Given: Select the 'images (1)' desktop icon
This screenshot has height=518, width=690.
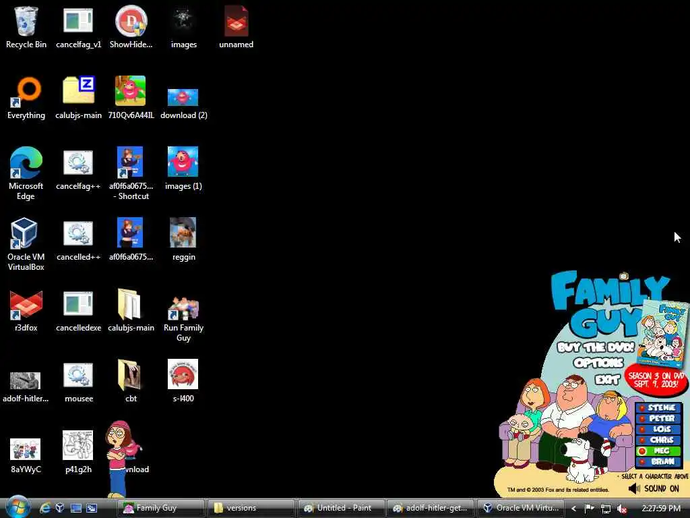Looking at the screenshot, I should 183,169.
